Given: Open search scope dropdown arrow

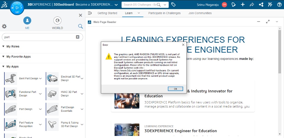Looking at the screenshot, I should (x=165, y=5).
